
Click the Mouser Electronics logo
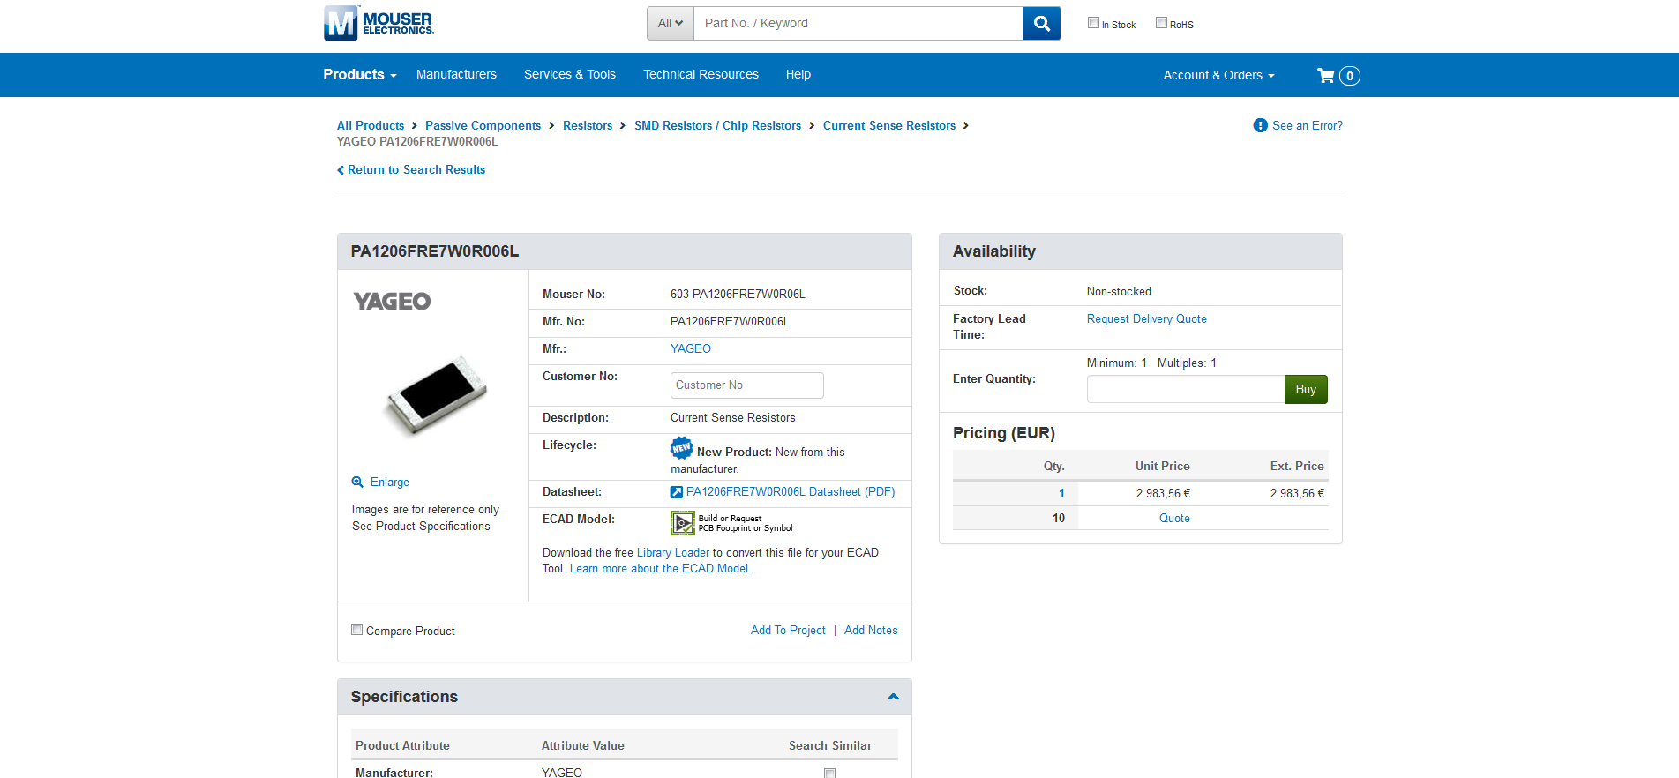[x=379, y=24]
